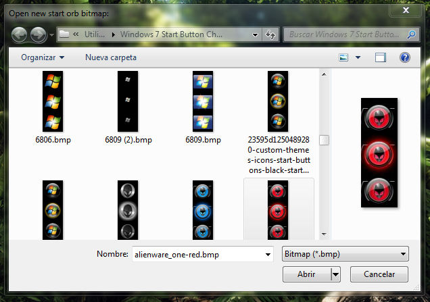Click the large red orb preview image

(379, 153)
